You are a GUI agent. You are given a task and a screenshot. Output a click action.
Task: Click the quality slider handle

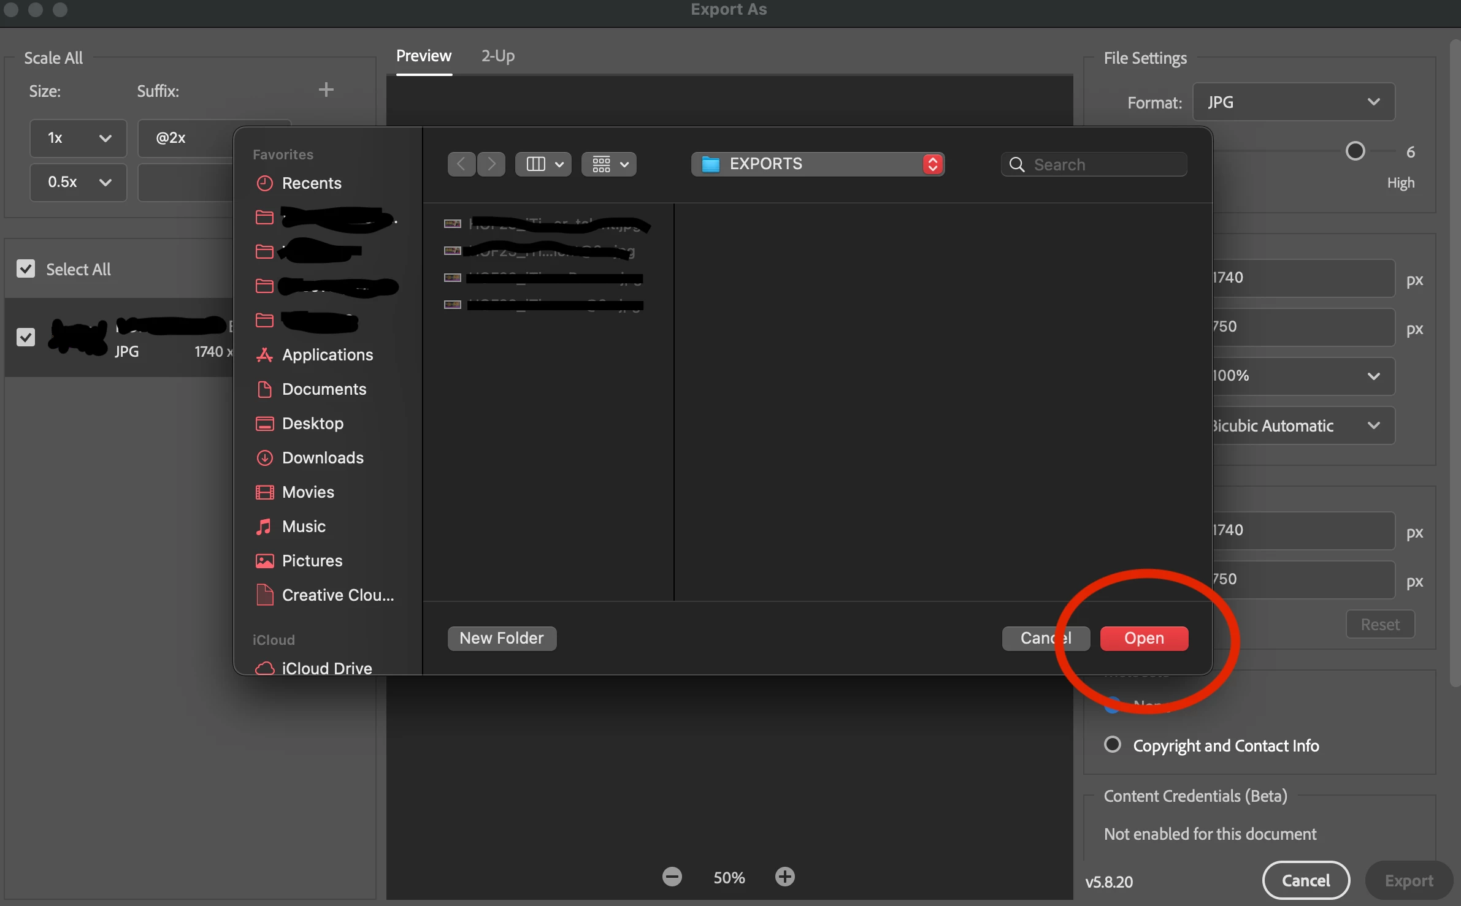coord(1355,151)
